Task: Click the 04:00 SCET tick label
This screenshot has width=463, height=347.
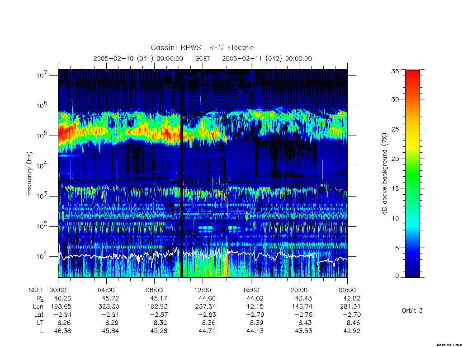Action: (x=106, y=290)
